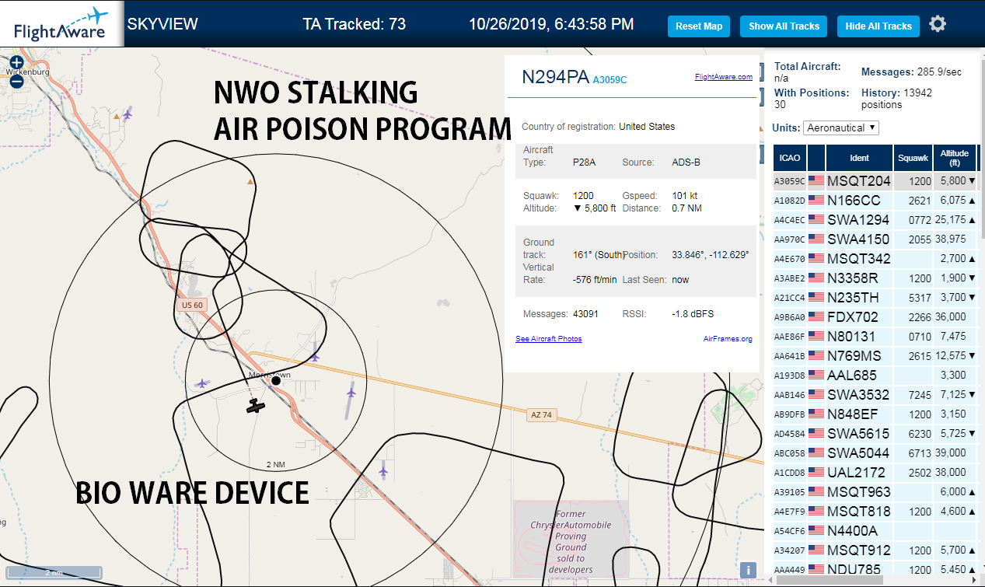Image resolution: width=985 pixels, height=587 pixels.
Task: Zoom in the map with plus button
Action: (16, 62)
